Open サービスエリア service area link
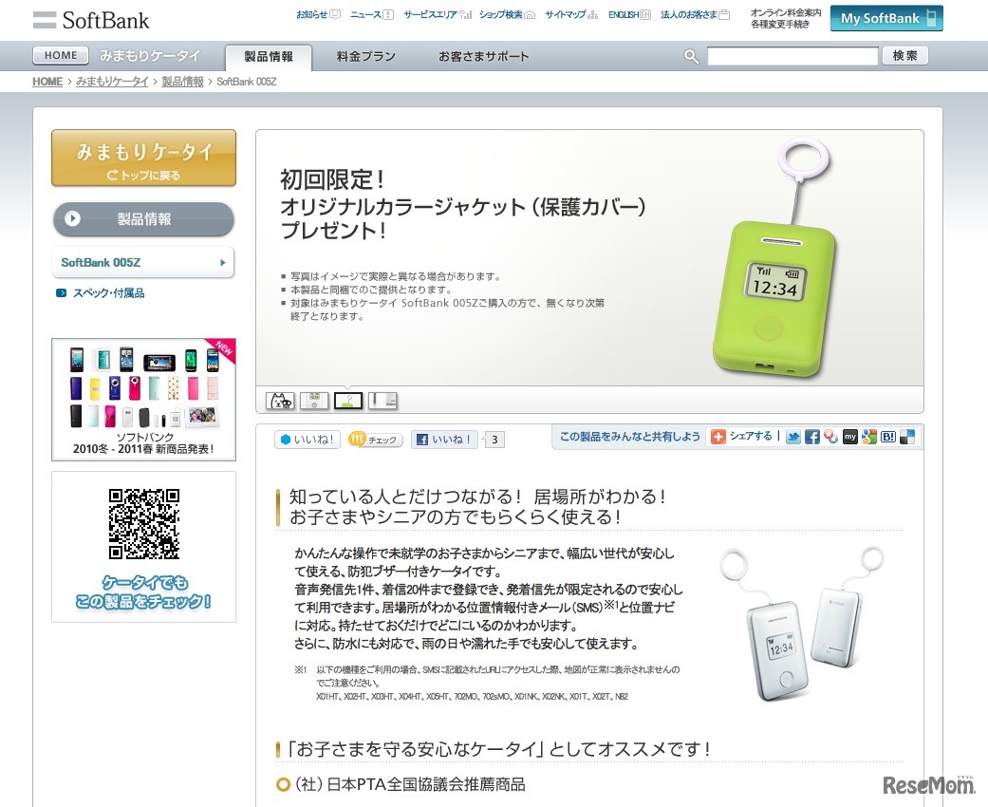Image resolution: width=988 pixels, height=807 pixels. point(438,14)
